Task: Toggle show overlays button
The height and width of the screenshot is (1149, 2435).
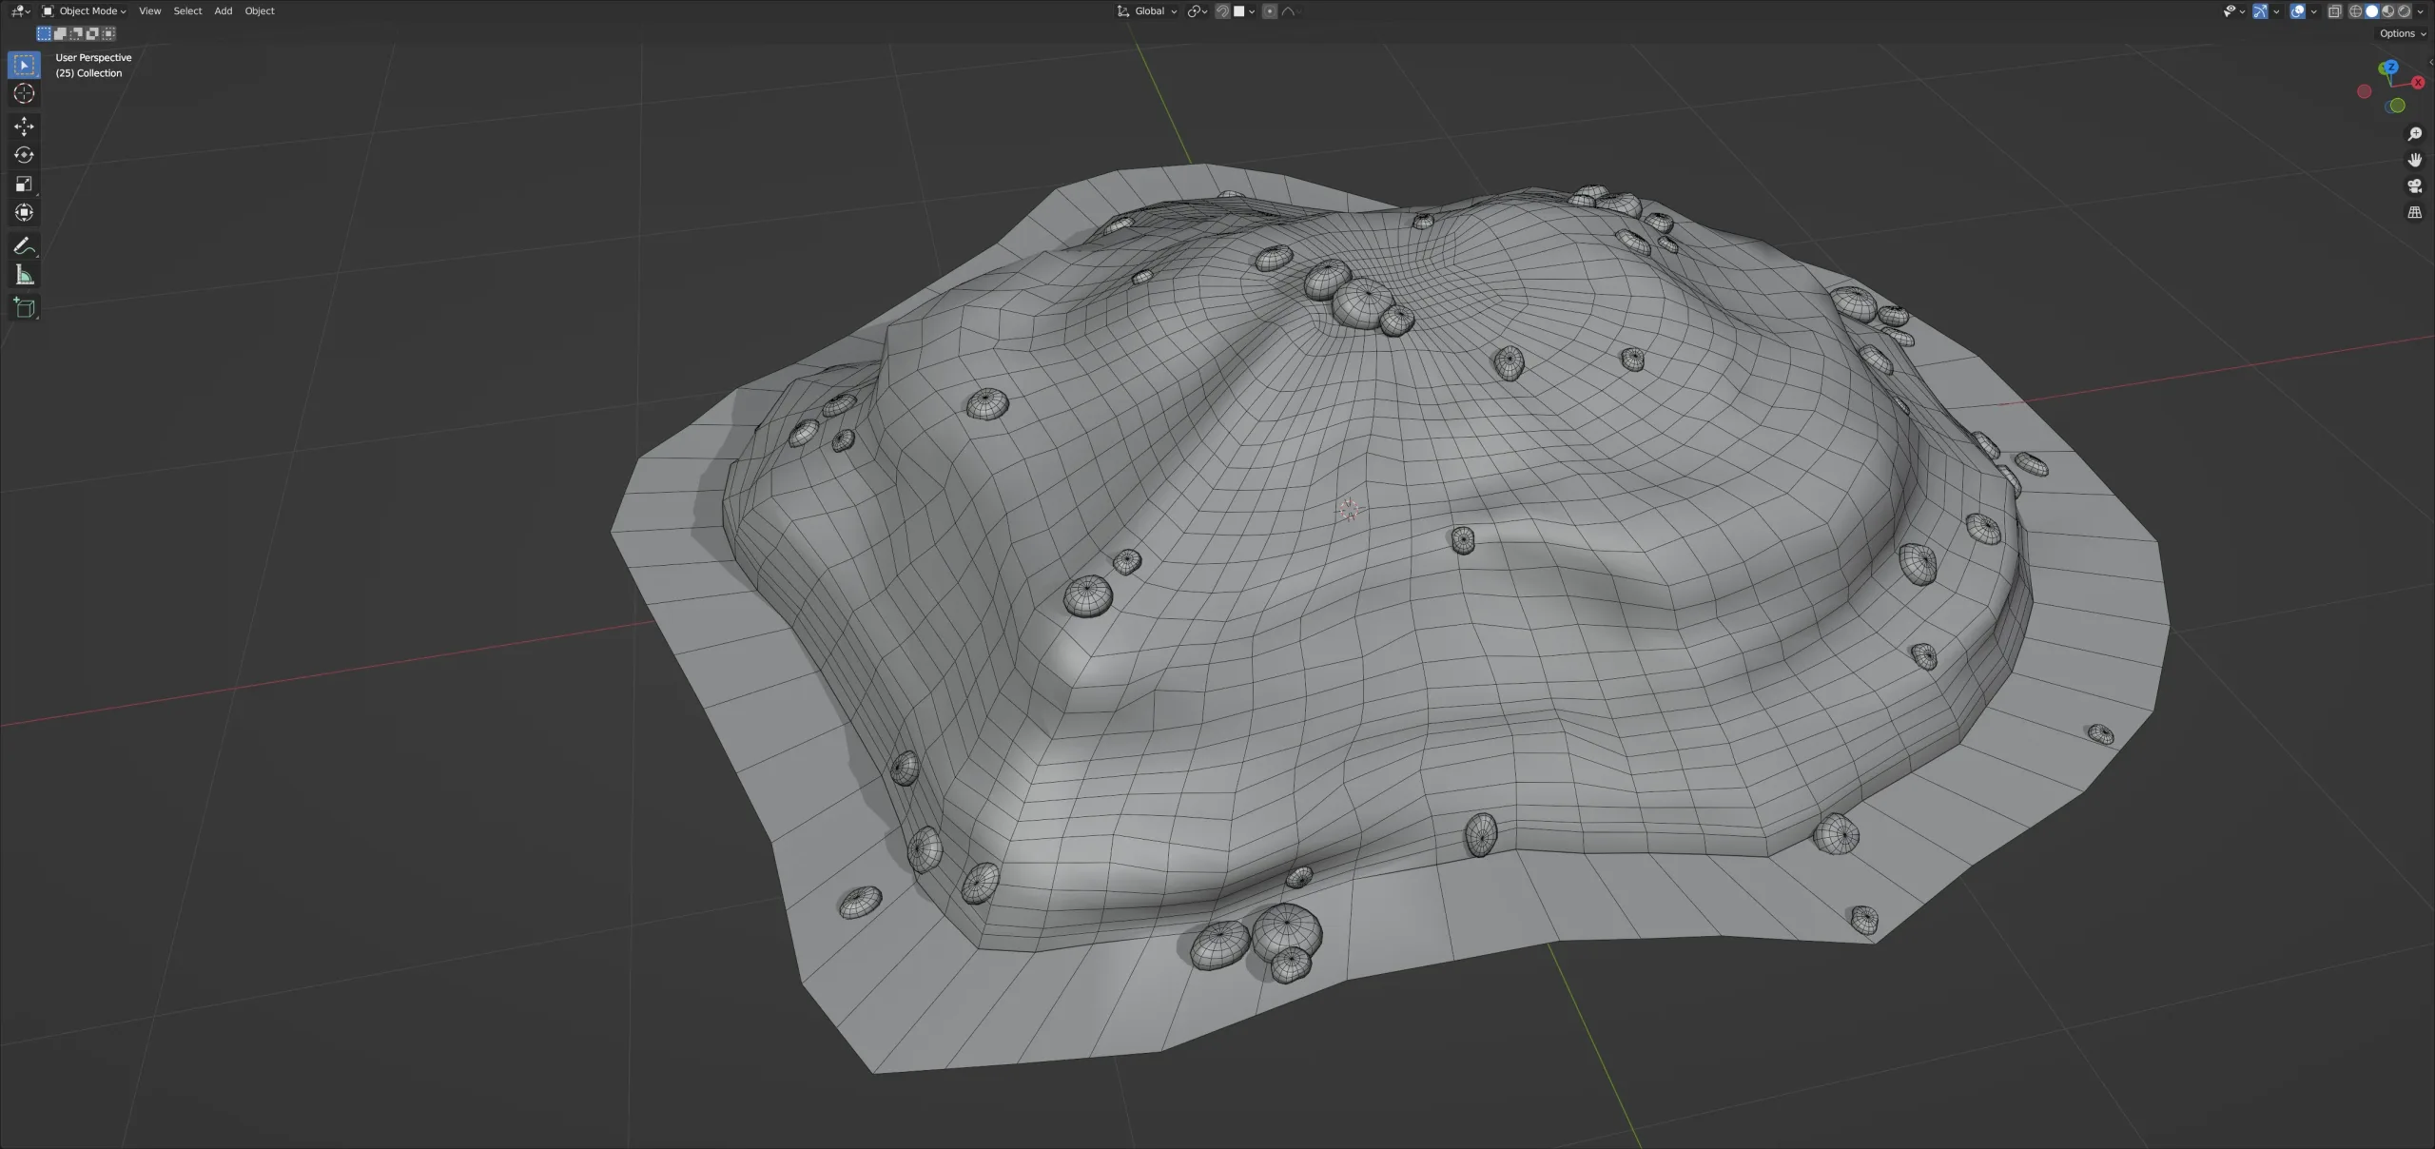Action: pyautogui.click(x=2297, y=11)
